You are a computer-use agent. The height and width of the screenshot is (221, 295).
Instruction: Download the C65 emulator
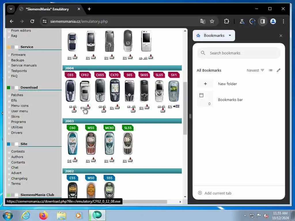click(74, 110)
